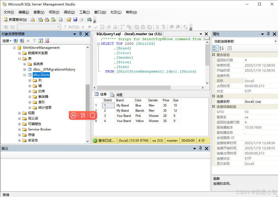
Task: Click the query editor horizontal scrollbar
Action: pyautogui.click(x=134, y=87)
